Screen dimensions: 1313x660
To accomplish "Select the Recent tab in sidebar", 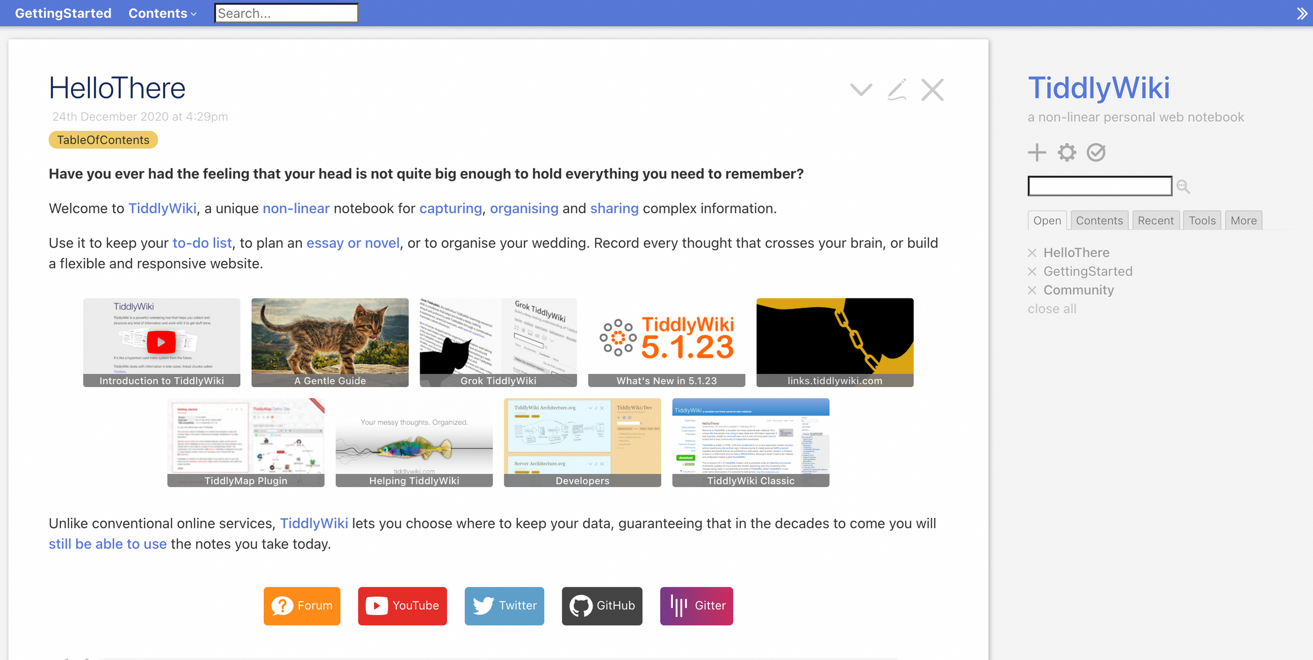I will 1155,220.
